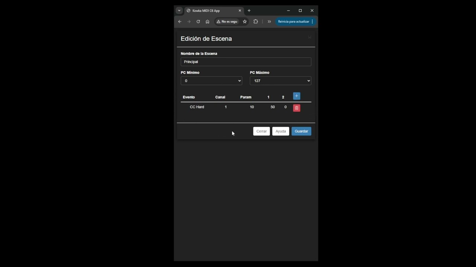Close the Kowka MIDI C6 App tab
The width and height of the screenshot is (476, 267).
click(240, 10)
